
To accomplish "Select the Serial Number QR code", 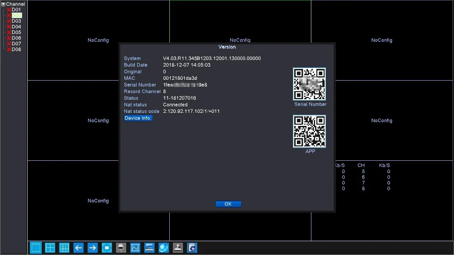I will (x=309, y=84).
